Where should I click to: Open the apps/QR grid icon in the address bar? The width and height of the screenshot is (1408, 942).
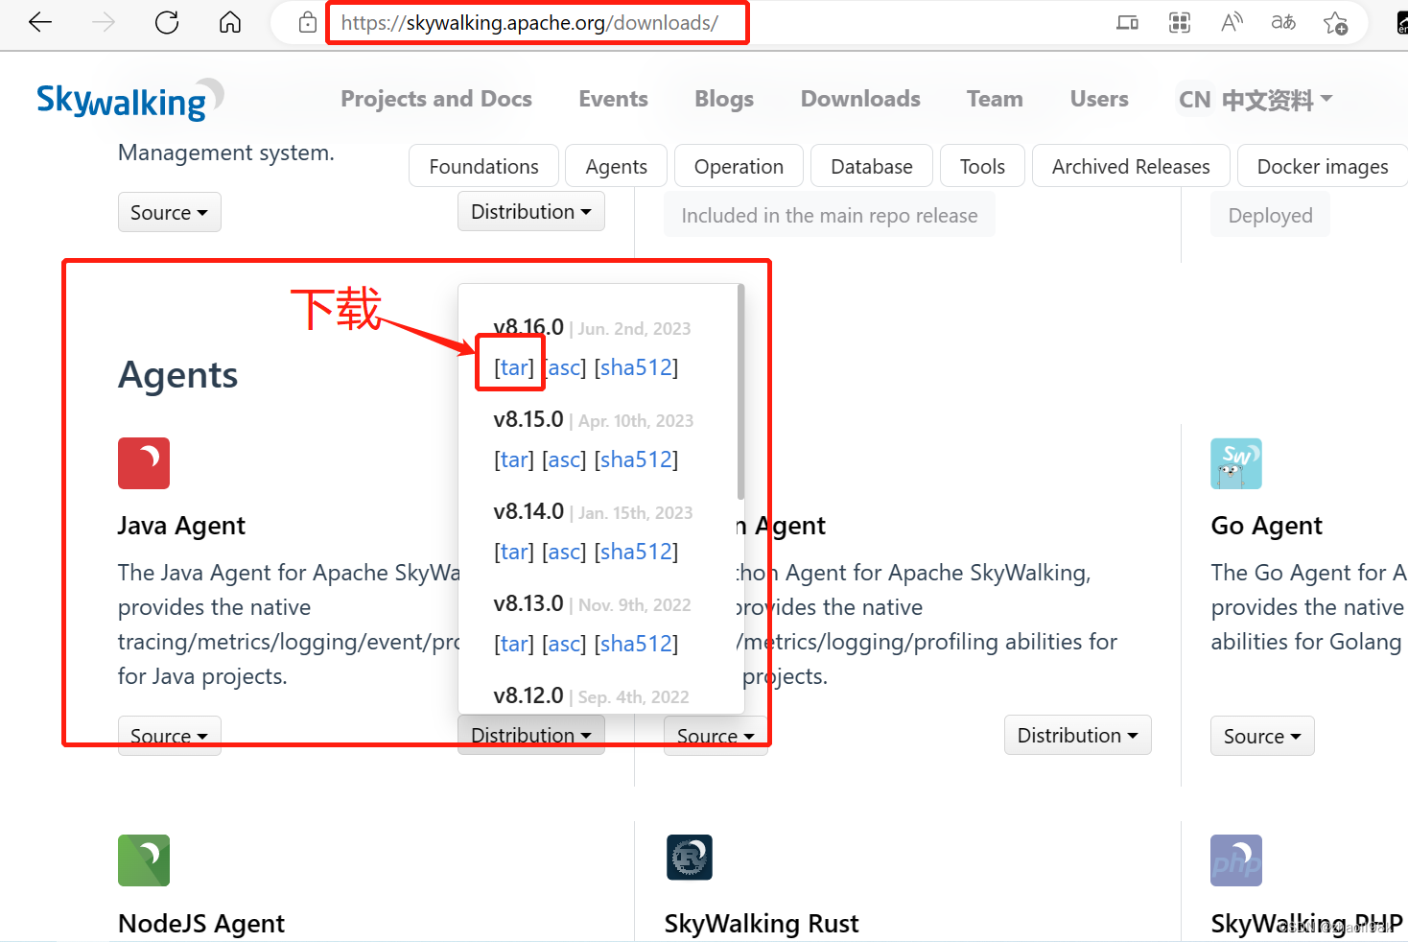[1180, 22]
